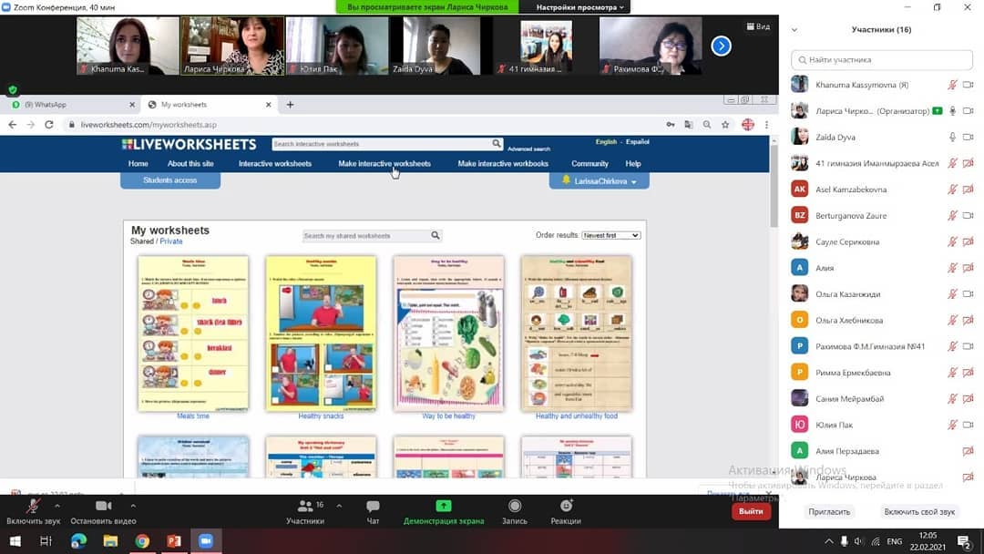
Task: Toggle microphone icon for Ольга Хлебникова
Action: [x=952, y=320]
